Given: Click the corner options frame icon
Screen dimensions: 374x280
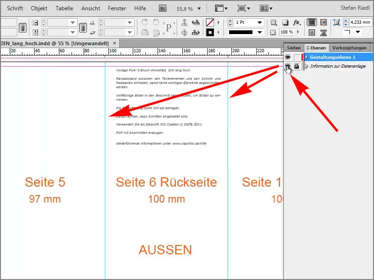Looking at the screenshot, I should point(336,22).
